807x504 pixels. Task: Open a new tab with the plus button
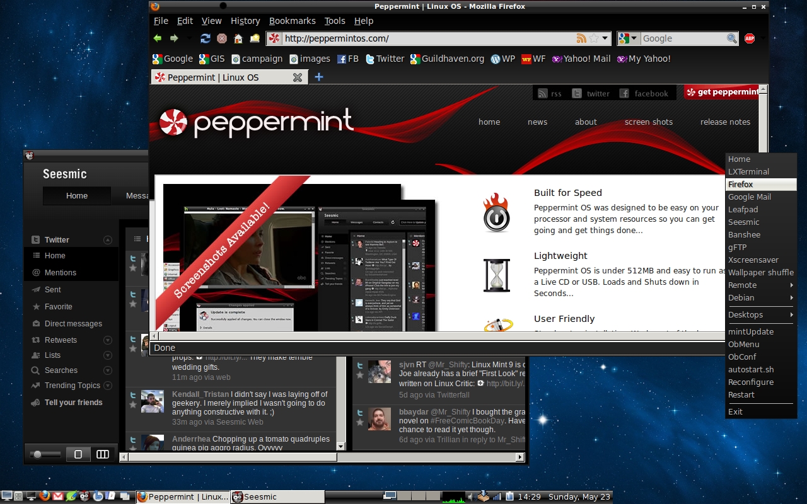tap(319, 77)
